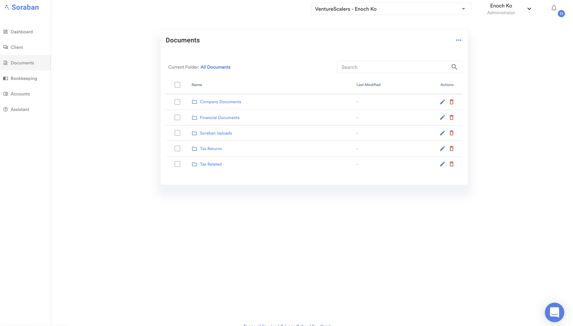Delete the Tax Related folder
This screenshot has height=326, width=573.
click(452, 164)
